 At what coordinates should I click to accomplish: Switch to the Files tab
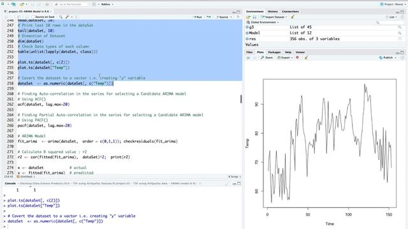249,52
